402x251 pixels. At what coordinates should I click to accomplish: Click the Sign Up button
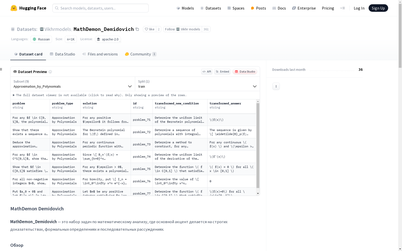(x=378, y=8)
